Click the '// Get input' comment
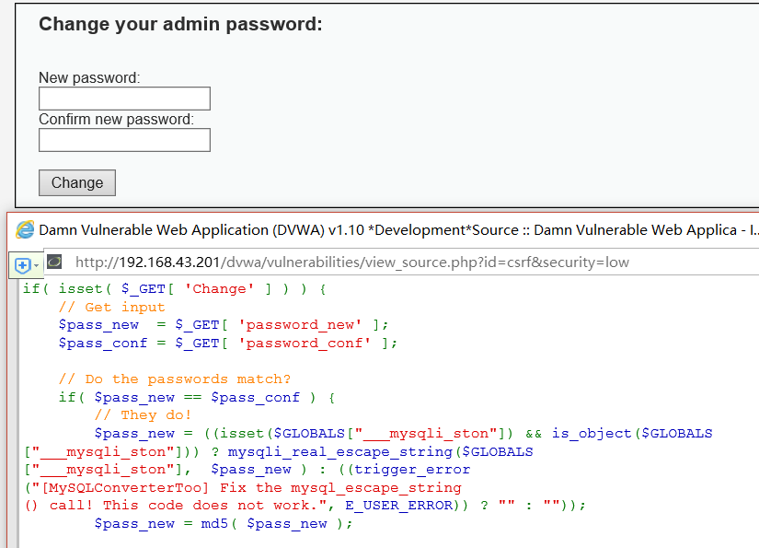This screenshot has height=548, width=759. coord(111,307)
